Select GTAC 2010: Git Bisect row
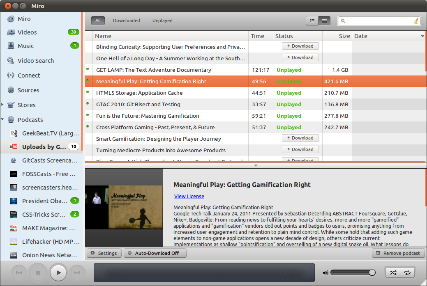This screenshot has width=427, height=286. click(x=256, y=104)
